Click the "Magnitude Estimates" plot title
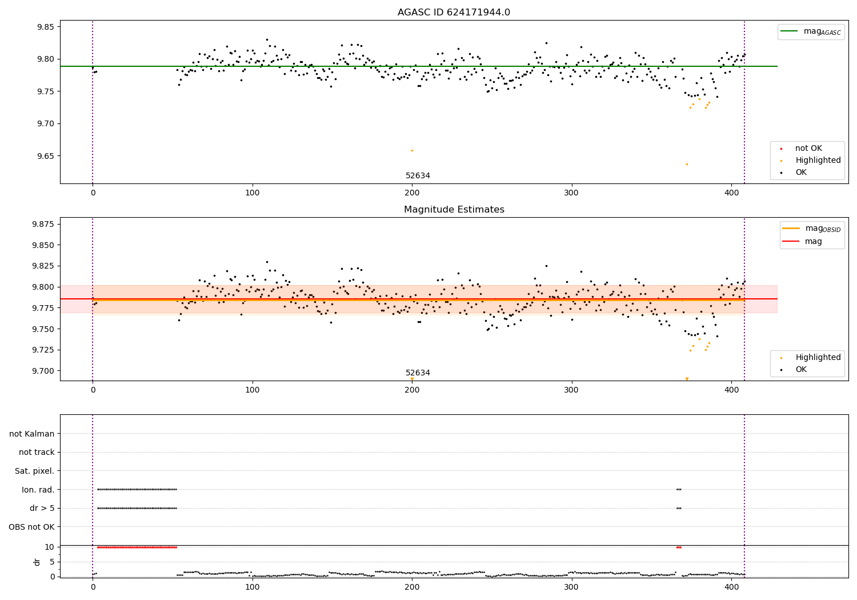The height and width of the screenshot is (600, 857). [454, 210]
